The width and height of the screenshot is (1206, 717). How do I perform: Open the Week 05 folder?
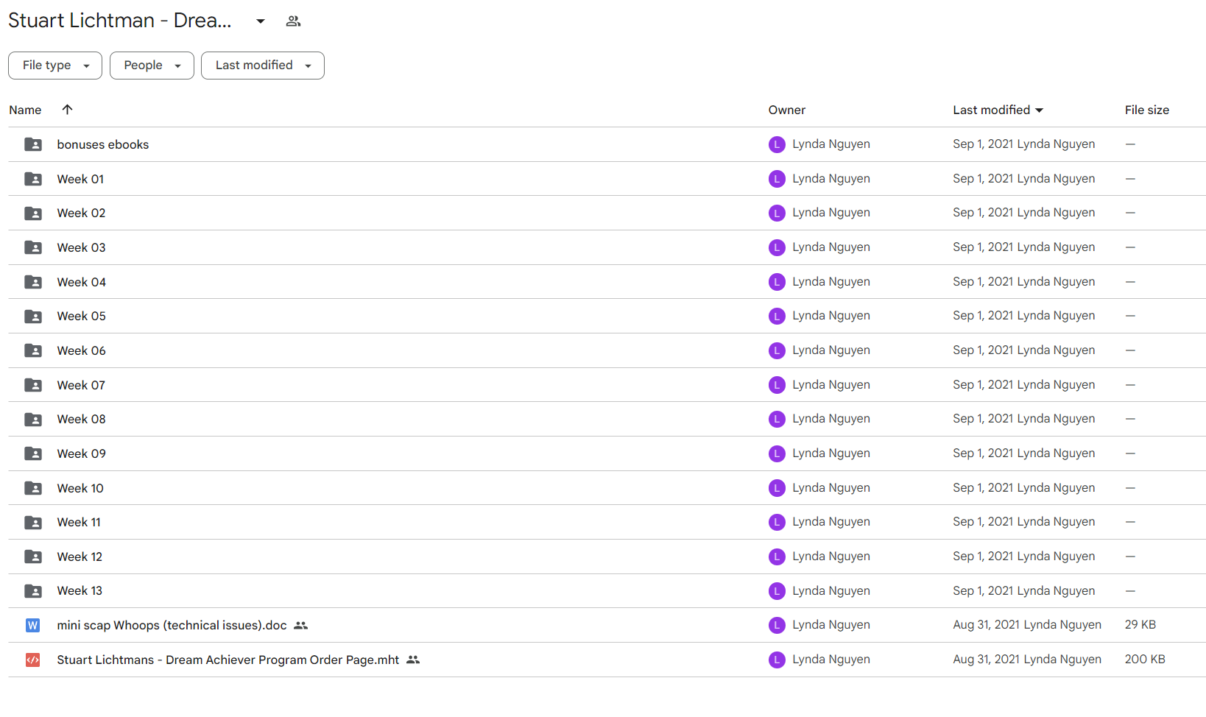pos(81,317)
